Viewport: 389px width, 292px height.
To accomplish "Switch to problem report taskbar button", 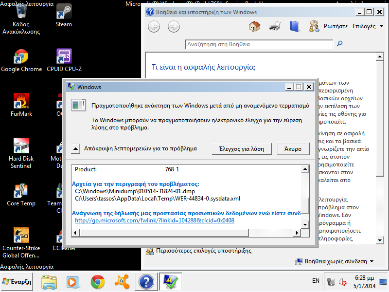I will pyautogui.click(x=171, y=282).
